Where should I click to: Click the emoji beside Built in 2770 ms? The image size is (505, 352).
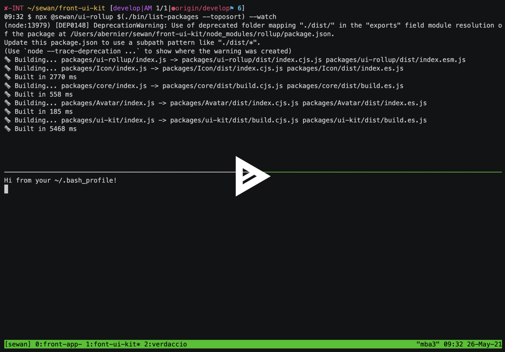pyautogui.click(x=8, y=77)
